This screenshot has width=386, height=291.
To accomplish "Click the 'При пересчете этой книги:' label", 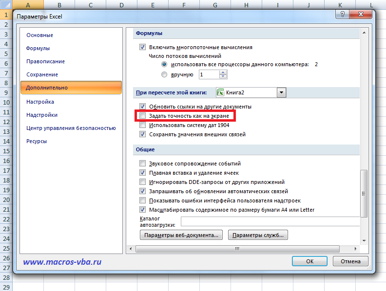I will coord(172,92).
